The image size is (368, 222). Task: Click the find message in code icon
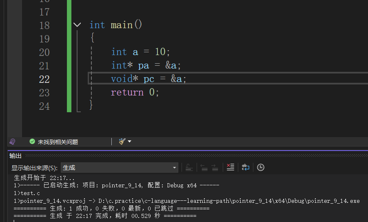pos(189,168)
